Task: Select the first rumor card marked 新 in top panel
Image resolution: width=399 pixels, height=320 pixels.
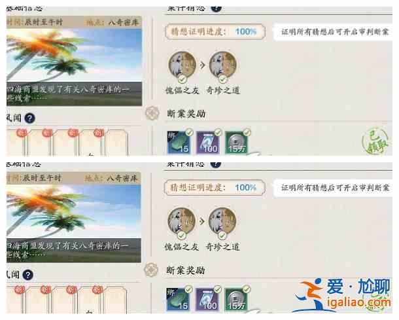Action: point(17,143)
